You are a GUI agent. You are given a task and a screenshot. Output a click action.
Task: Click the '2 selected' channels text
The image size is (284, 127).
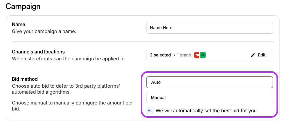click(x=160, y=55)
